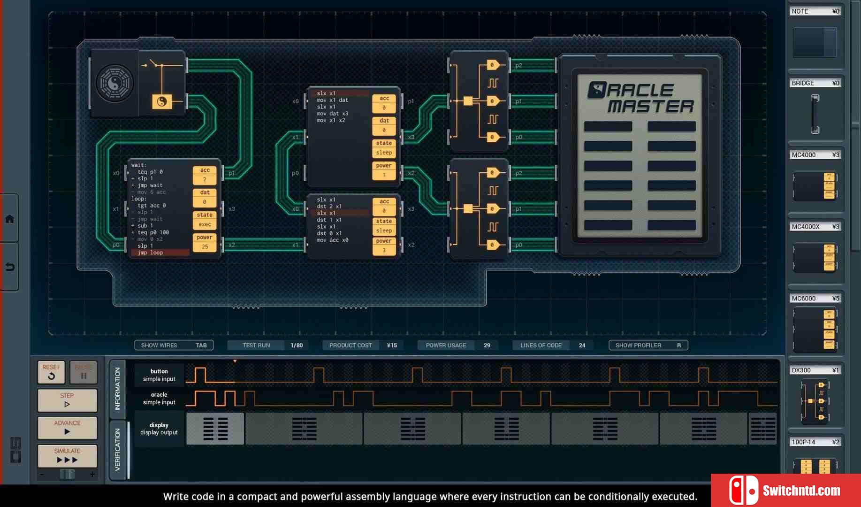
Task: Click 'mov x1 dat' line in top chip
Action: click(x=332, y=100)
